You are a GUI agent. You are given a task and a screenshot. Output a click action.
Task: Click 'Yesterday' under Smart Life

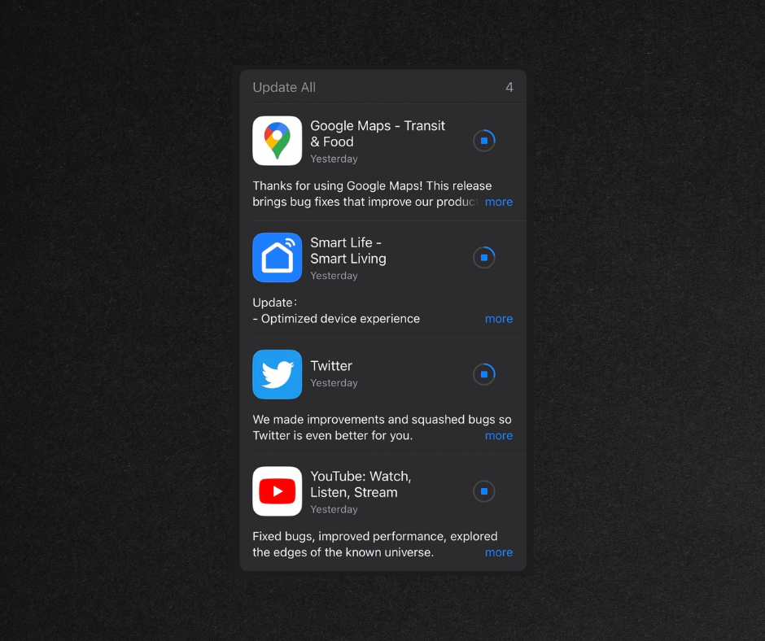pos(334,276)
